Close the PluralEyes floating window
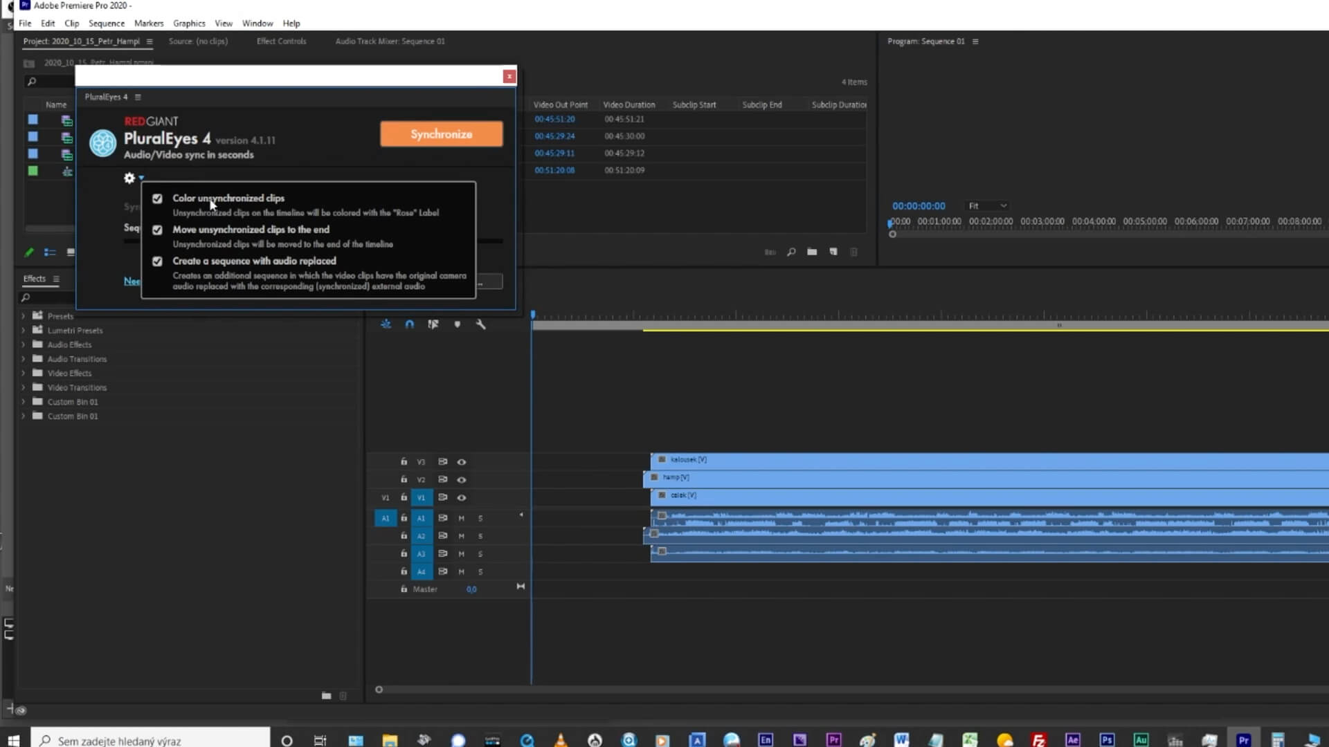Image resolution: width=1329 pixels, height=747 pixels. 509,76
